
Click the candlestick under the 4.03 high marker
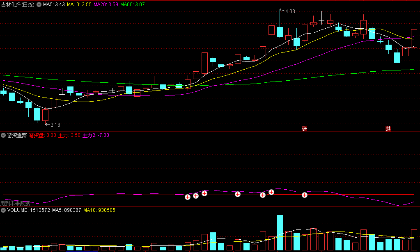pyautogui.click(x=280, y=32)
